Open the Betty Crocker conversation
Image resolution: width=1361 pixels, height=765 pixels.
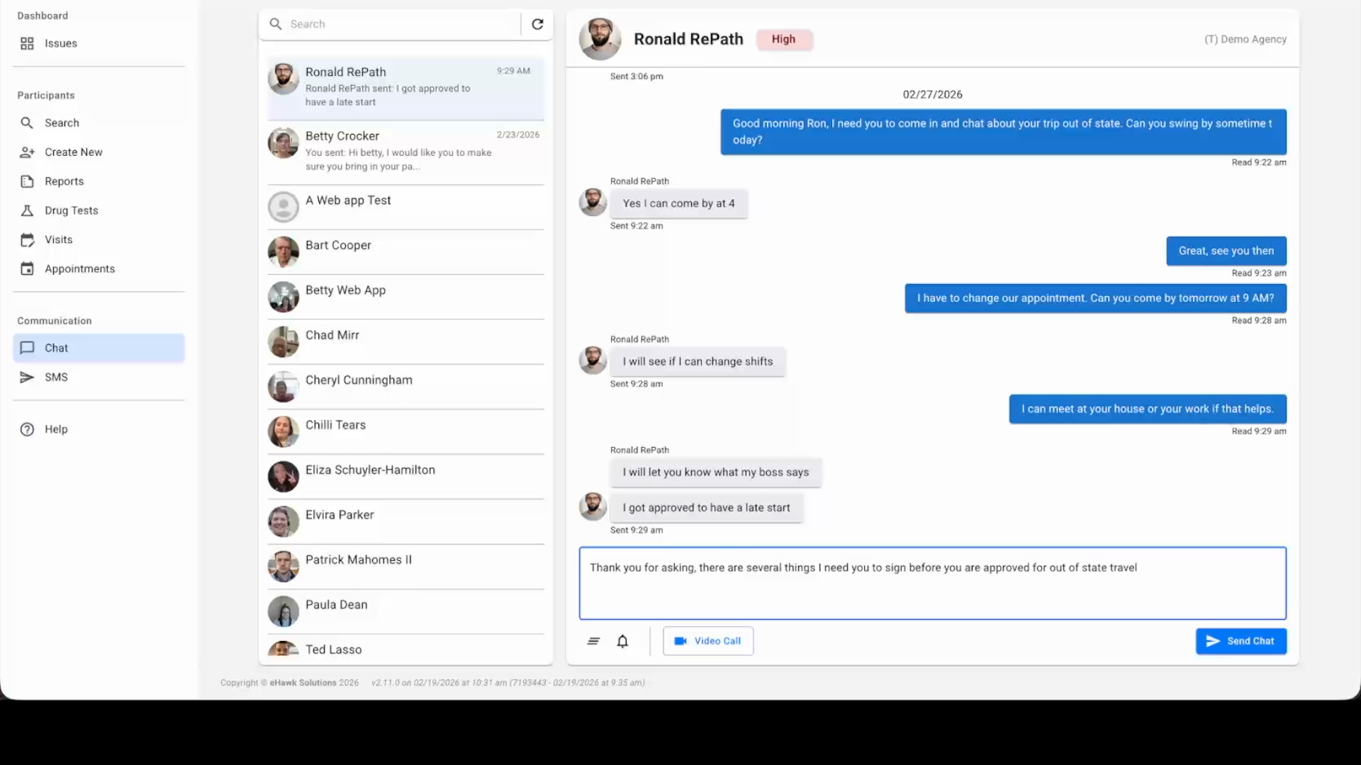pyautogui.click(x=405, y=150)
